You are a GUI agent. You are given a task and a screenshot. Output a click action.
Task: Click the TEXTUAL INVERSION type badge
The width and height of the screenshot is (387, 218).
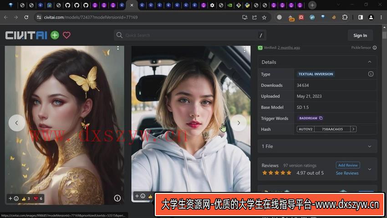click(x=316, y=74)
